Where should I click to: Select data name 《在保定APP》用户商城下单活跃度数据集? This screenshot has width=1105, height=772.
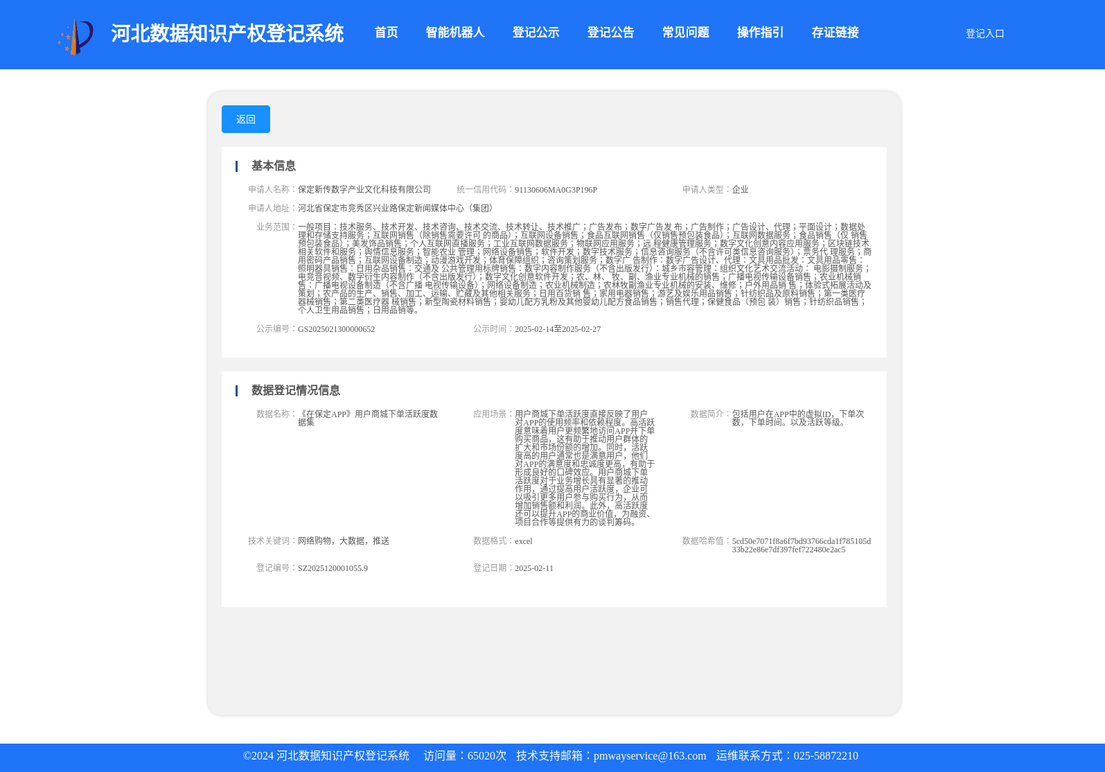coord(368,418)
